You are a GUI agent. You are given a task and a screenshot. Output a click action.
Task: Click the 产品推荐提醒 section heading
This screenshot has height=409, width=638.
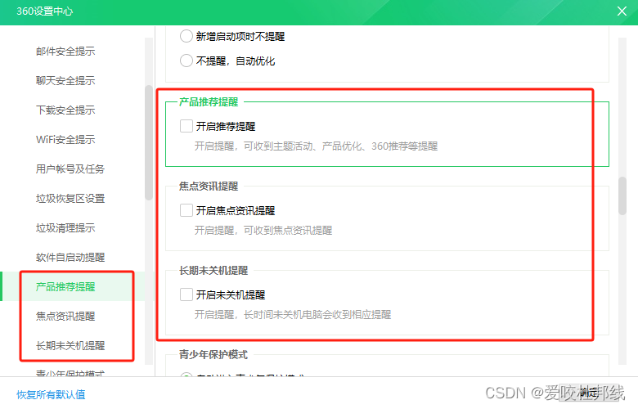point(209,101)
